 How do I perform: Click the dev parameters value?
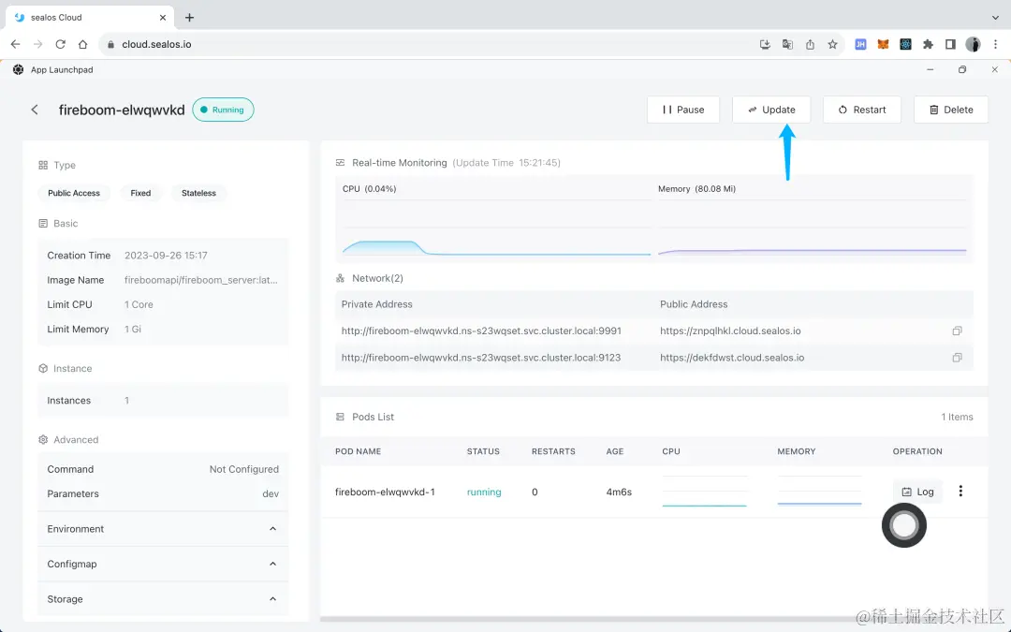(x=271, y=494)
